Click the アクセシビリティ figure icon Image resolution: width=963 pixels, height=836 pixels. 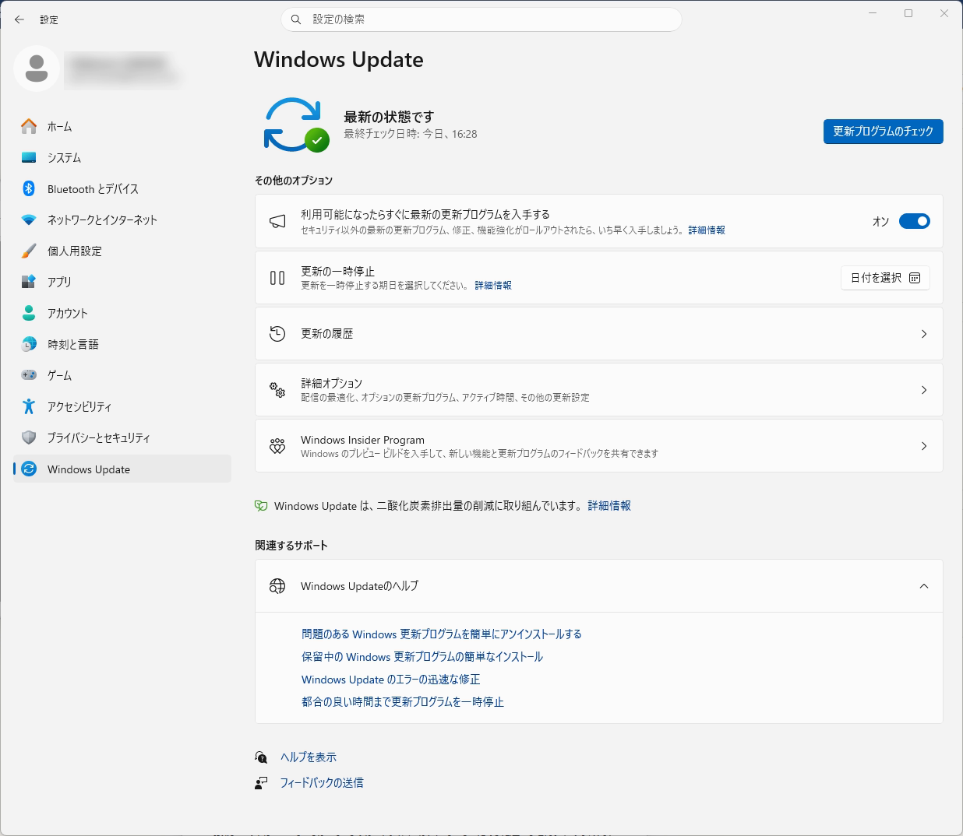pos(29,406)
